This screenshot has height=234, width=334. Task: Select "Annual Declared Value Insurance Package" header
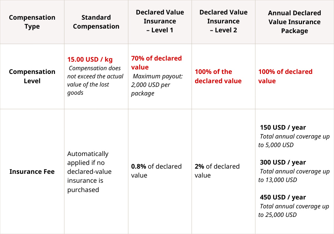(x=294, y=22)
